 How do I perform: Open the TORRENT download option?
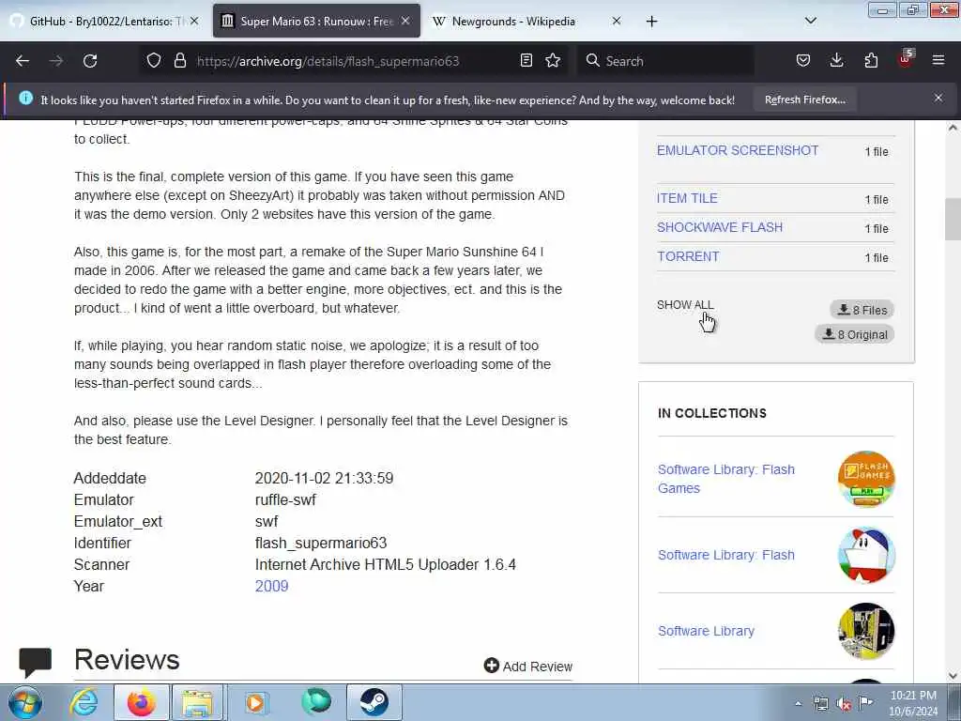[x=688, y=256]
